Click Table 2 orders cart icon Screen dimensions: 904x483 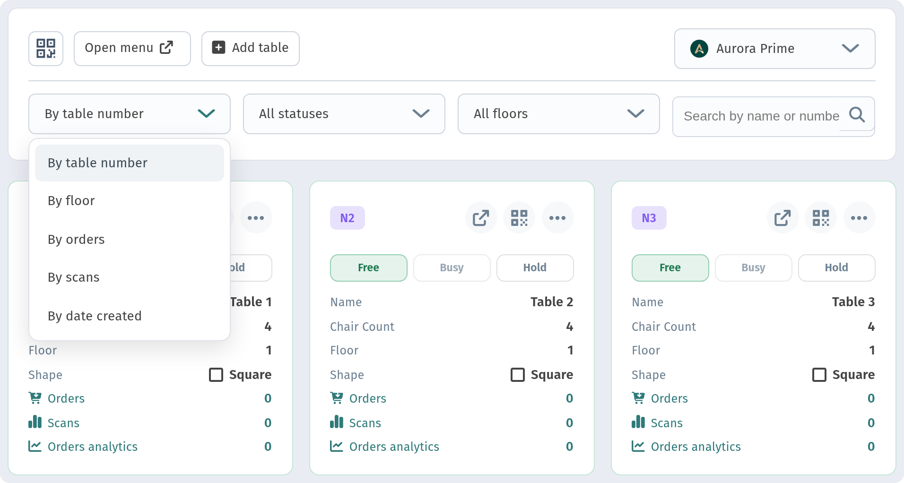point(337,398)
